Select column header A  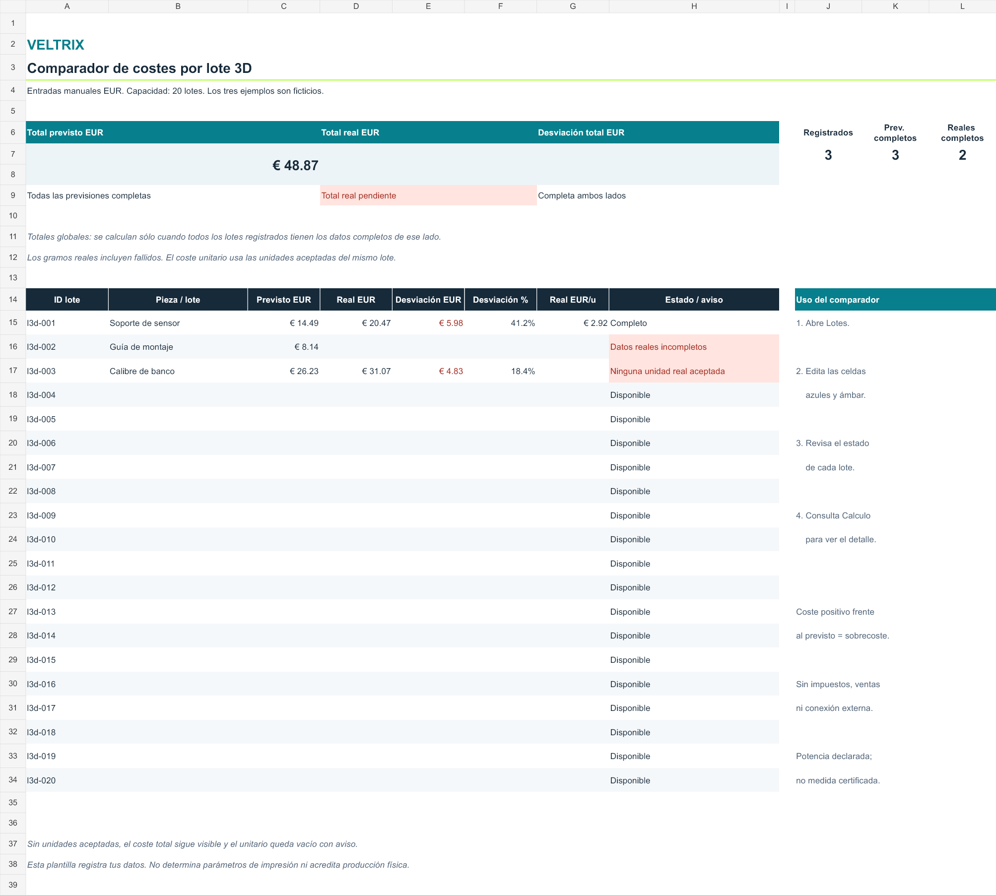[x=67, y=6]
